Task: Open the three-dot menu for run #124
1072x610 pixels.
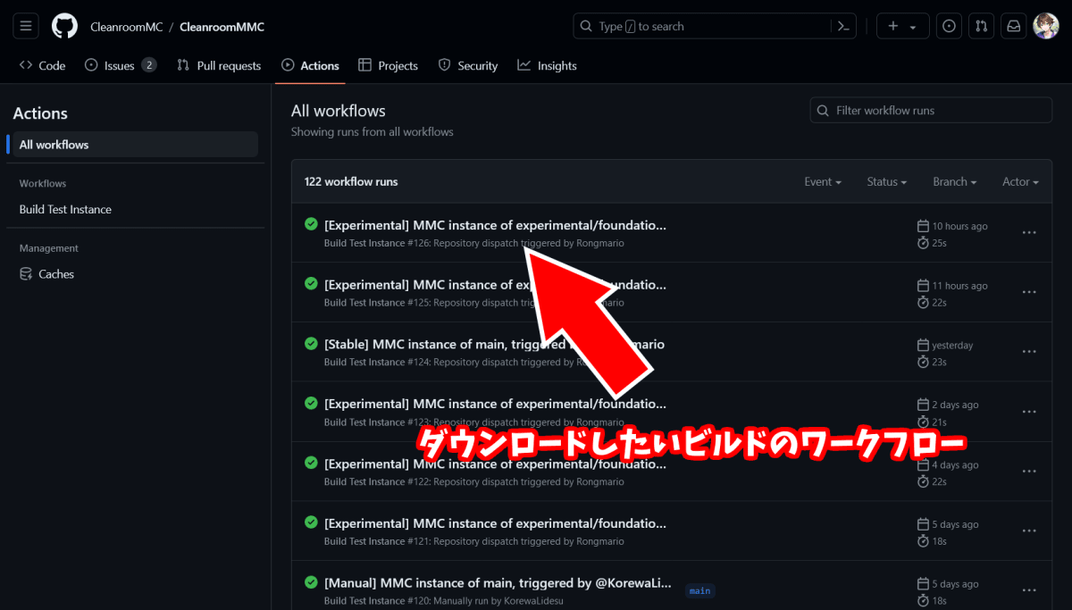Action: (x=1029, y=352)
